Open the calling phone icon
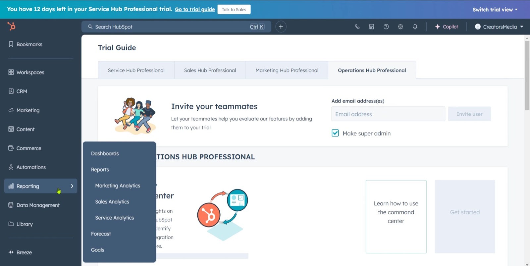The width and height of the screenshot is (530, 266). pos(357,27)
